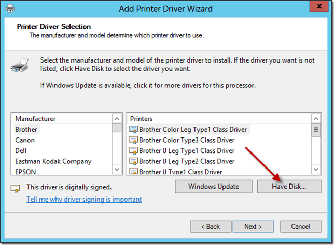Open the driver signing importance link
334x245 pixels.
[84, 200]
